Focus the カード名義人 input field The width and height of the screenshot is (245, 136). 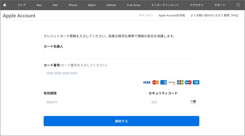click(x=121, y=54)
